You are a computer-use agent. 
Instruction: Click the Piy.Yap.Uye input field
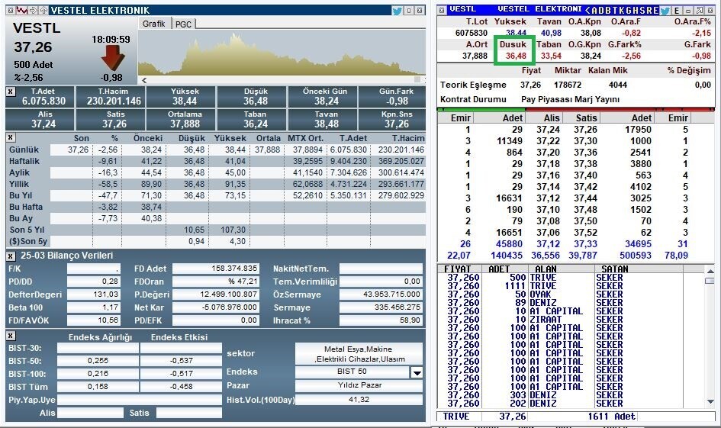140,400
